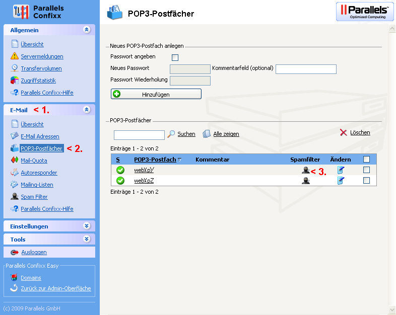Click the POP3-Postfächer mailbox sidebar icon
This screenshot has width=396, height=315.
pos(15,148)
